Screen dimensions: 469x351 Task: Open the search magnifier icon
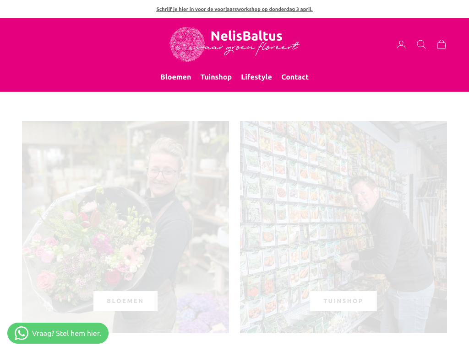click(x=421, y=44)
